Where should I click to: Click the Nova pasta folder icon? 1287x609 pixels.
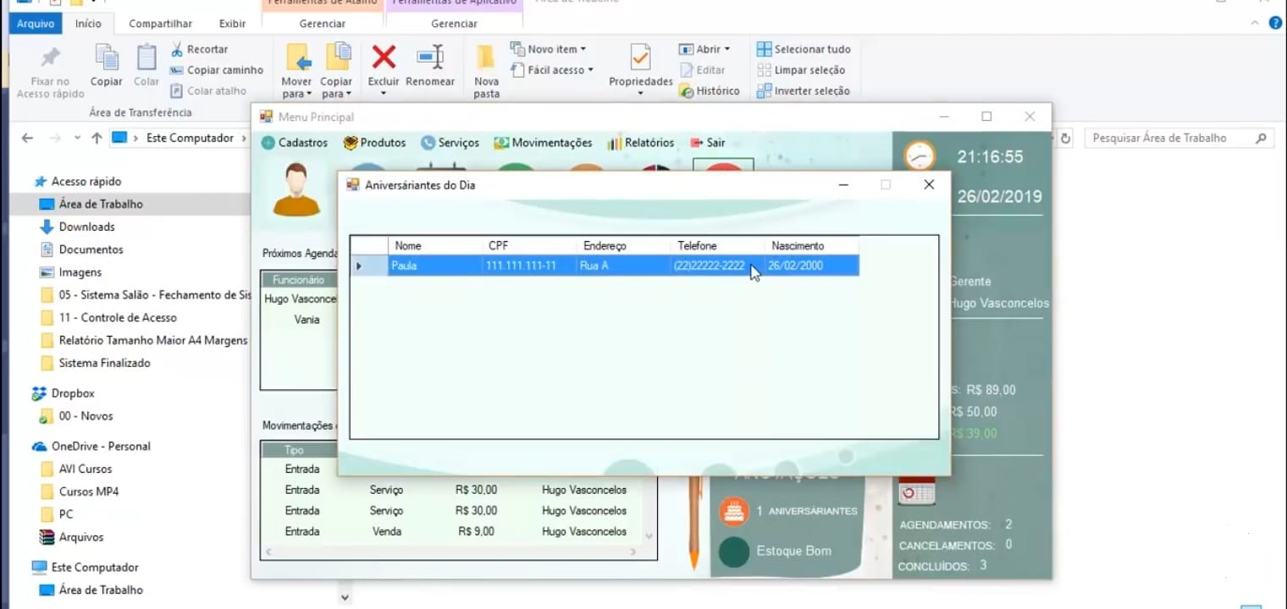(x=486, y=57)
